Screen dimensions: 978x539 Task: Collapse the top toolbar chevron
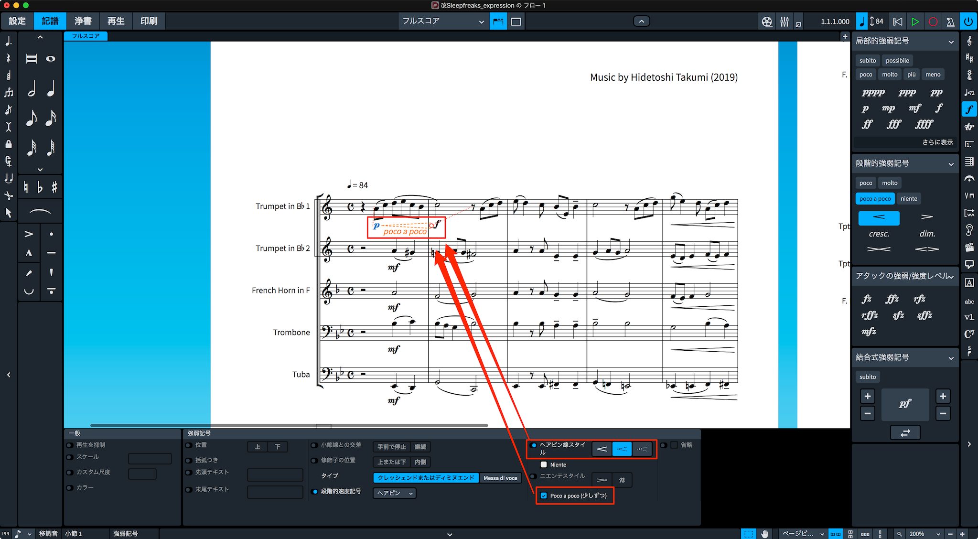(x=641, y=22)
